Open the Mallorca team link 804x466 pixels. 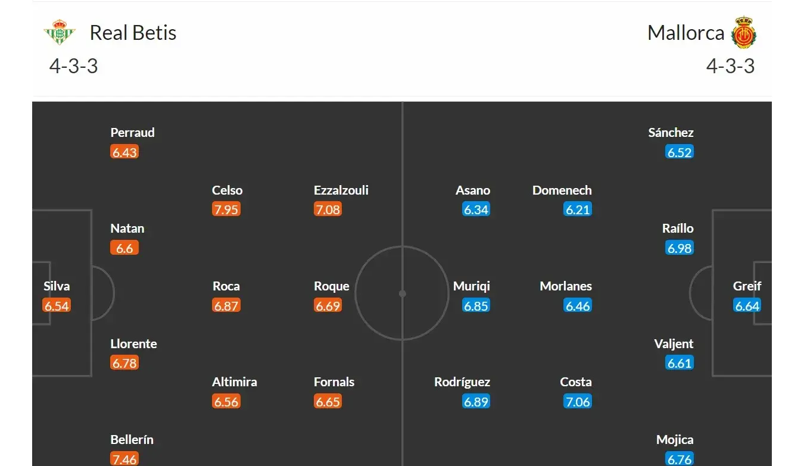coord(686,33)
